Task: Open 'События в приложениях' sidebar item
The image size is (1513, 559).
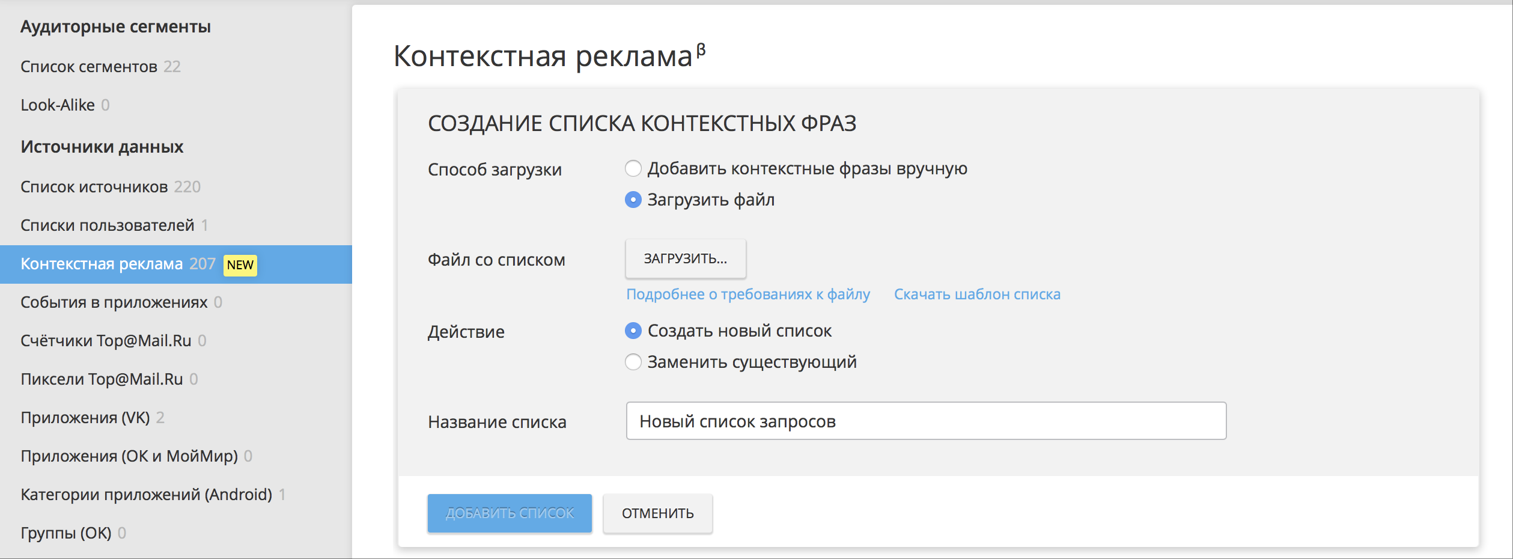Action: pyautogui.click(x=114, y=302)
